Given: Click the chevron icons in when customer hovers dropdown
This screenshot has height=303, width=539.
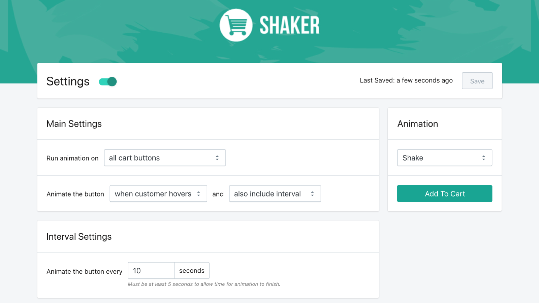Looking at the screenshot, I should pyautogui.click(x=199, y=194).
